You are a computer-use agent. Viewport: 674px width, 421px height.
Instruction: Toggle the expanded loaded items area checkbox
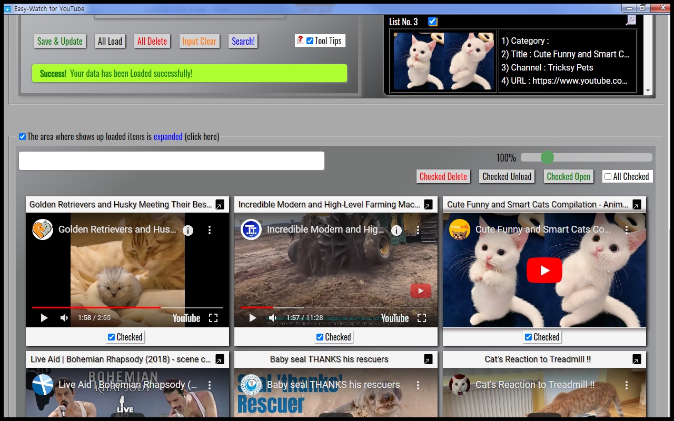22,137
